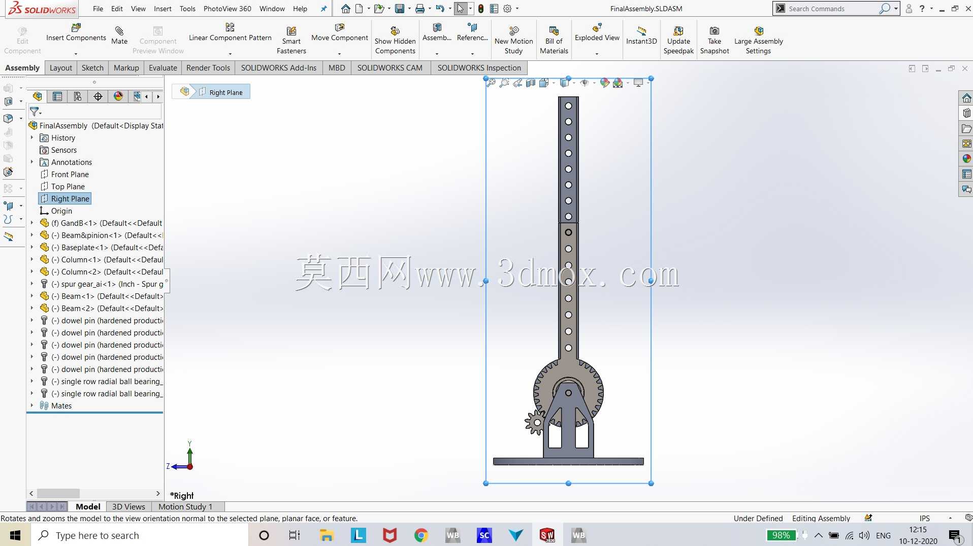Pin the menu bar

click(323, 9)
